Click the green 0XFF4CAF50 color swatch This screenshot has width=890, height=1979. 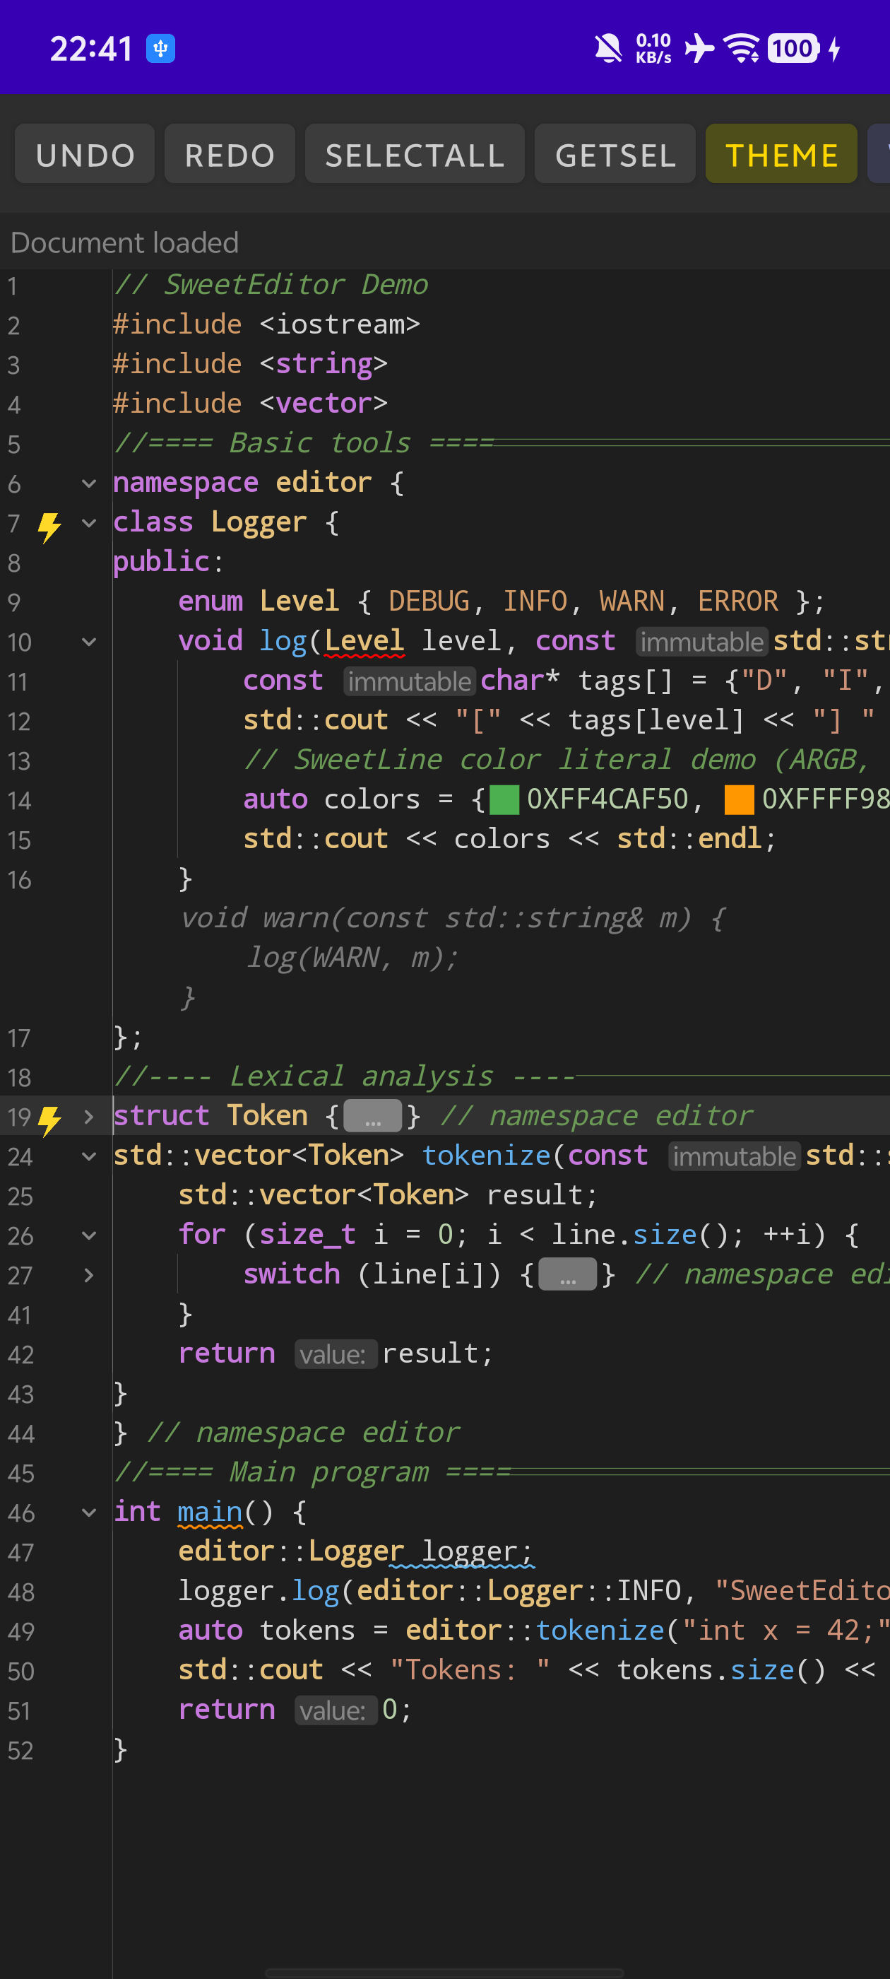click(x=504, y=800)
